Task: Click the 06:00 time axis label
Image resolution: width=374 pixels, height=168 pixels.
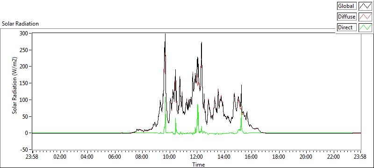Action: point(115,157)
